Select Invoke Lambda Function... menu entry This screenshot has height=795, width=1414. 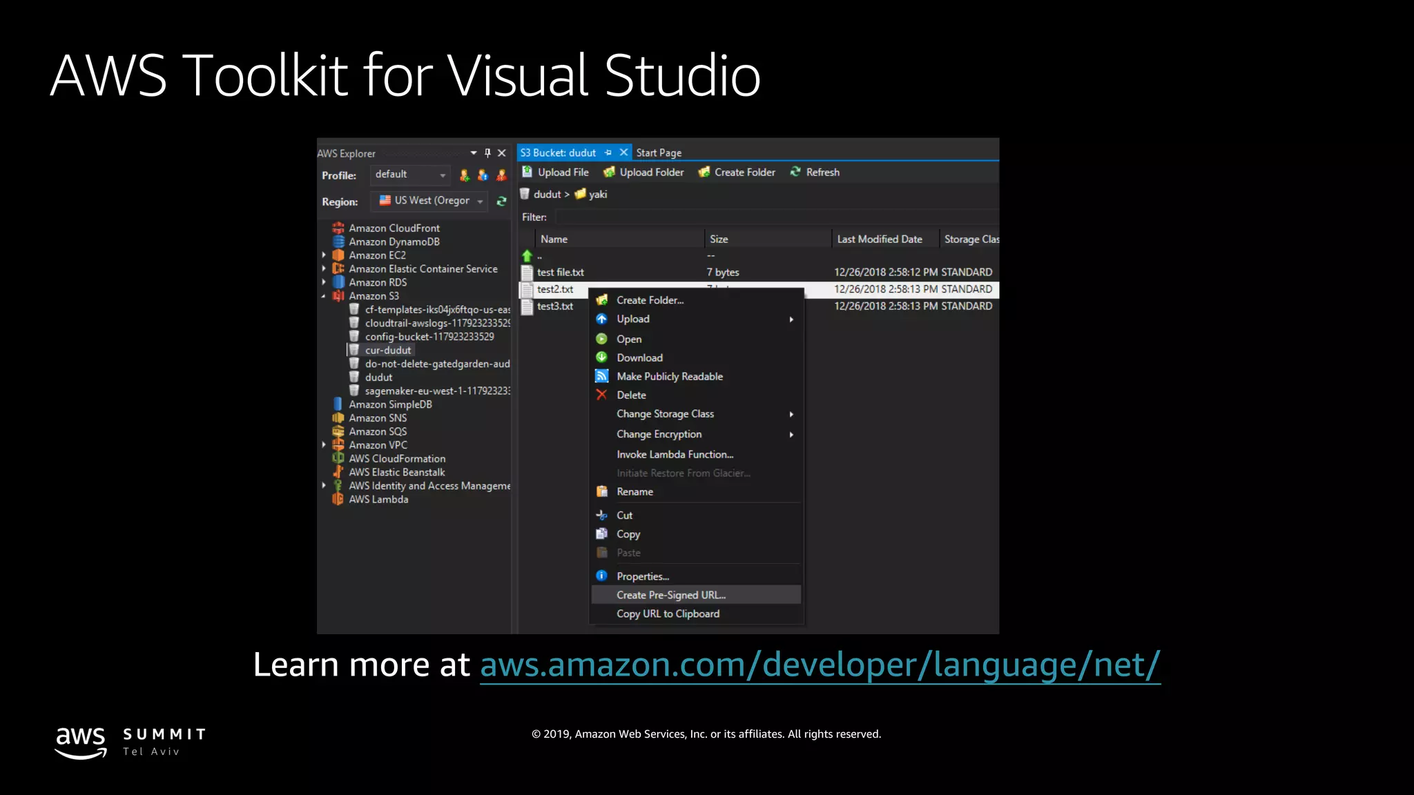[x=697, y=454]
